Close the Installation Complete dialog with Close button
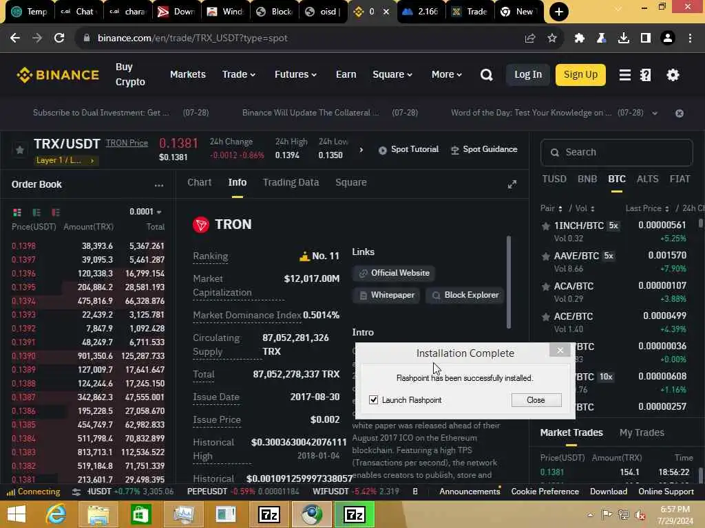This screenshot has height=528, width=705. pyautogui.click(x=536, y=399)
